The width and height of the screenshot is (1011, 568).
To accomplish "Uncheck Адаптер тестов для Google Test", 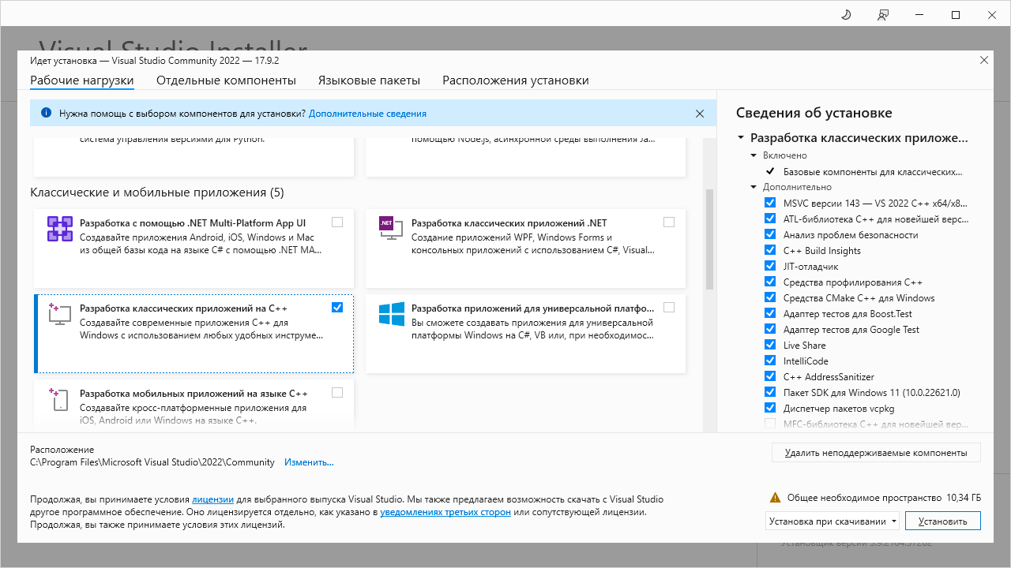I will click(770, 329).
